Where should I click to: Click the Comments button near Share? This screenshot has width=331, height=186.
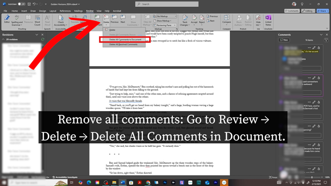pos(292,11)
